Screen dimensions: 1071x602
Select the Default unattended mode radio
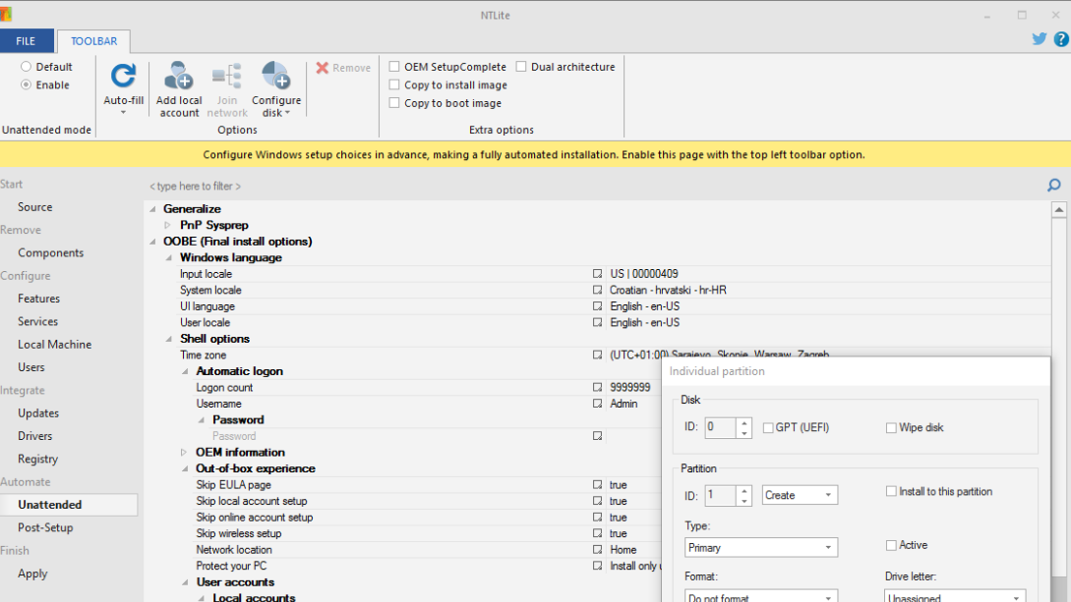click(26, 66)
